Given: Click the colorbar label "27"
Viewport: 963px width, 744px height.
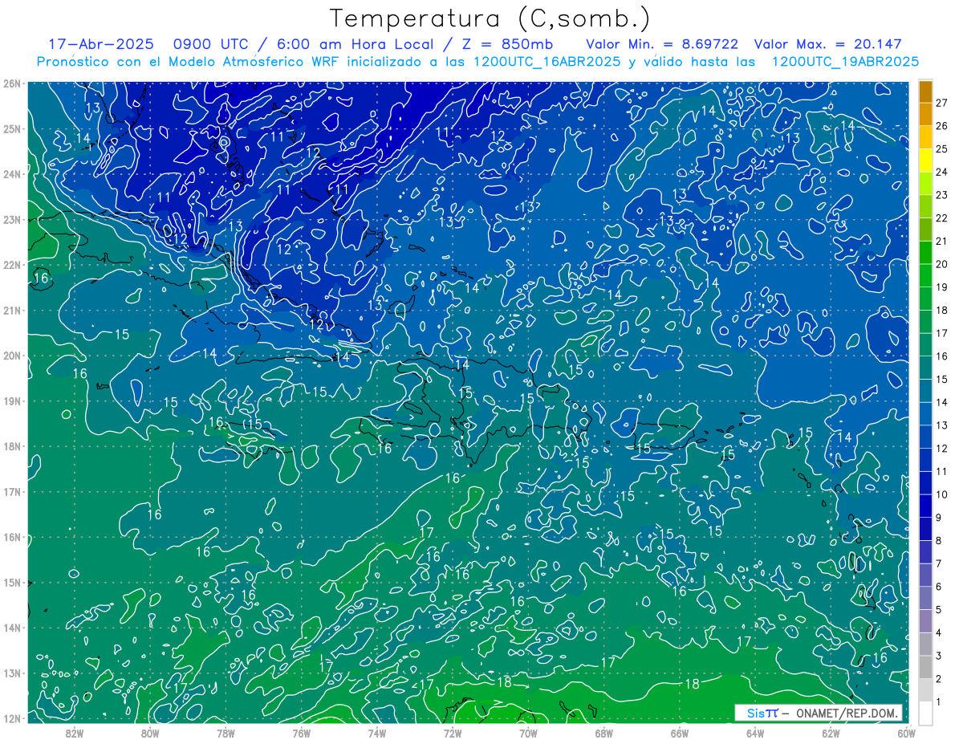Looking at the screenshot, I should (x=942, y=103).
